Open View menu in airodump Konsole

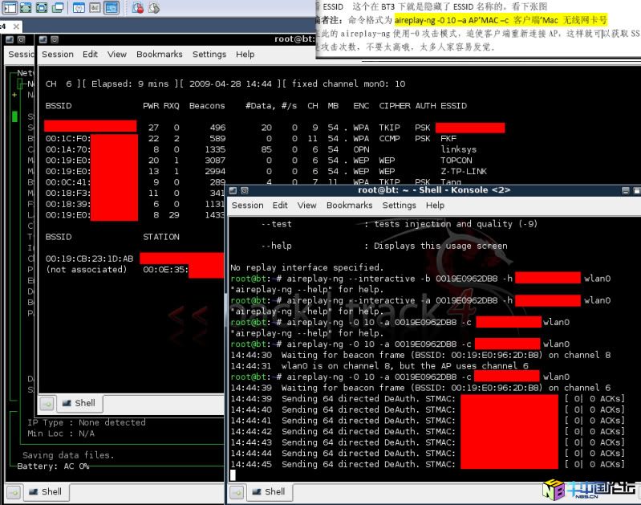point(117,54)
